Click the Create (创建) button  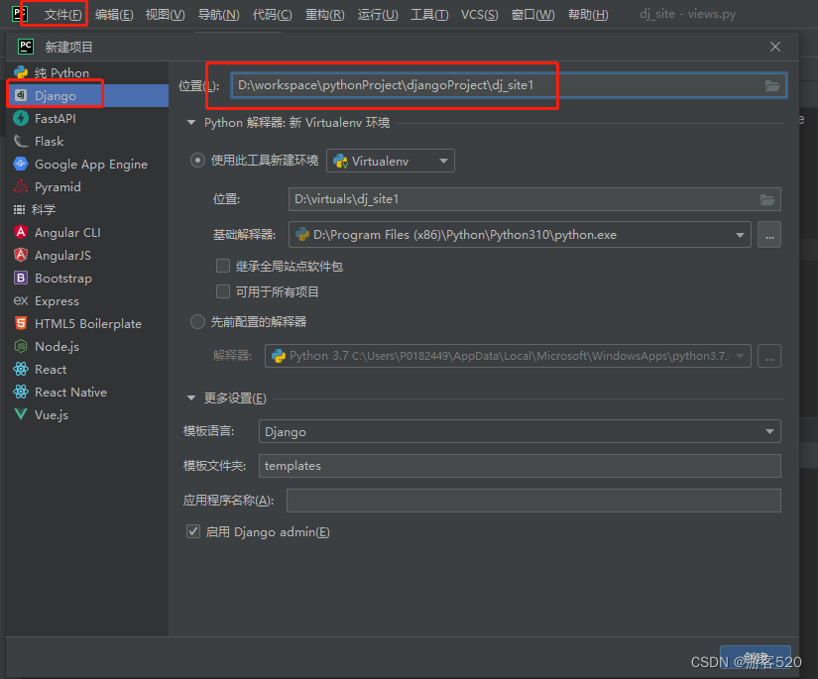(755, 658)
